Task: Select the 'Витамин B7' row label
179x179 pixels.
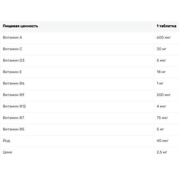Action: 13,118
